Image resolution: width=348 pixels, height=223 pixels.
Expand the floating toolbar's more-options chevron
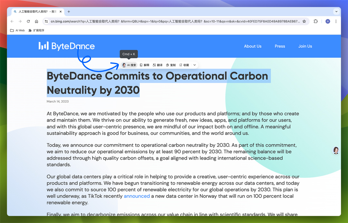195,65
